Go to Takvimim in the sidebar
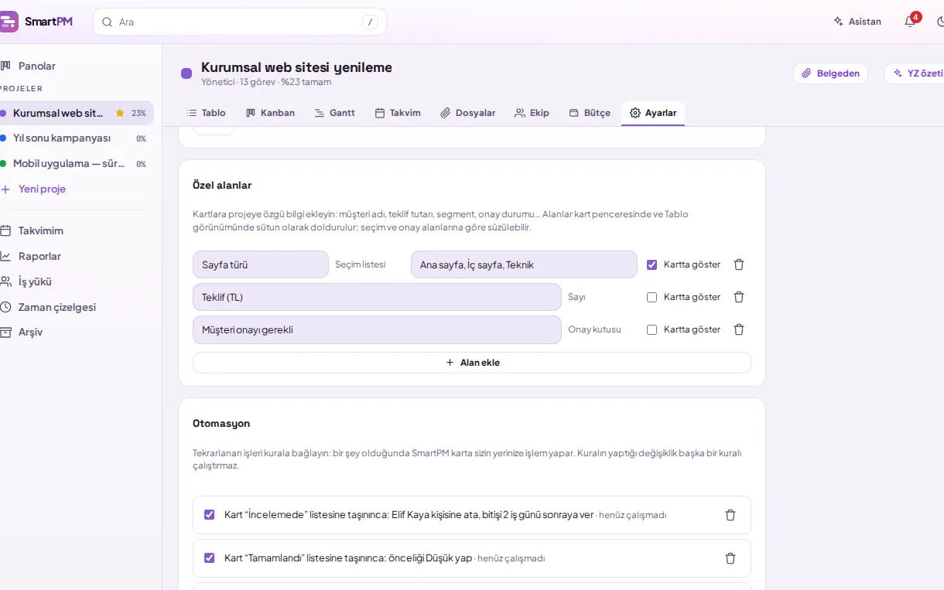 pyautogui.click(x=77, y=230)
